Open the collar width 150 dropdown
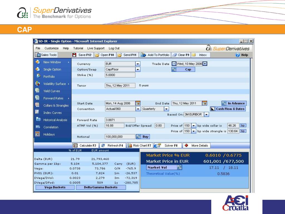Viewport: 285px width, 214px height. pos(194,126)
